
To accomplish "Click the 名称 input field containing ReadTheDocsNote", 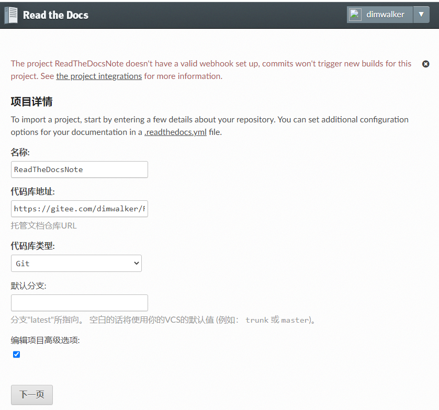I will coord(80,169).
